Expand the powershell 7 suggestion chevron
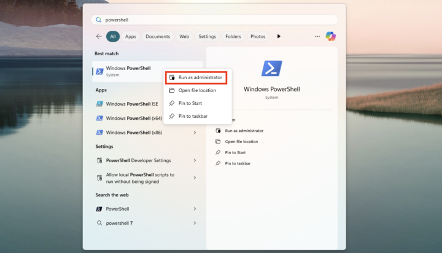Viewport: 442px width, 253px height. tap(195, 223)
